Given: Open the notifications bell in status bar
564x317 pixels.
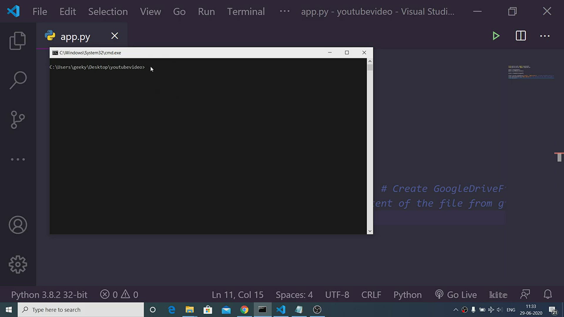Looking at the screenshot, I should [548, 294].
